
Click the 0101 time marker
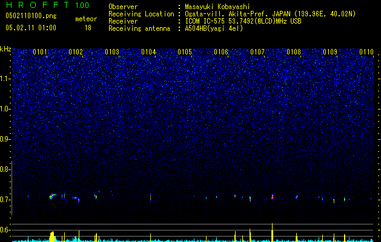(40, 52)
